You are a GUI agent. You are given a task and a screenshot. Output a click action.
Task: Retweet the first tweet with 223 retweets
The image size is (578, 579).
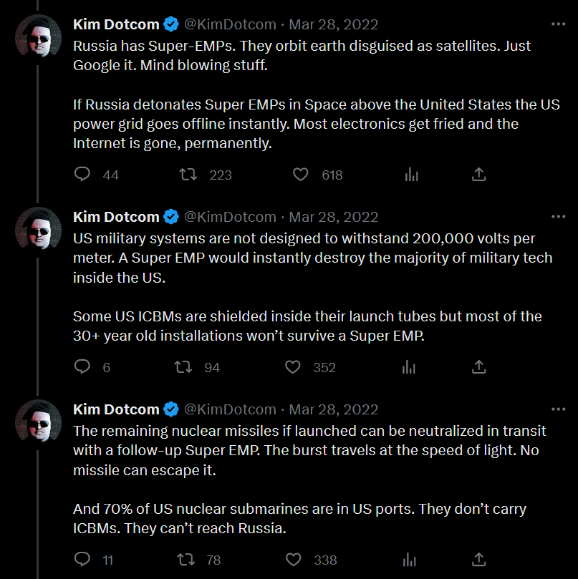(188, 175)
